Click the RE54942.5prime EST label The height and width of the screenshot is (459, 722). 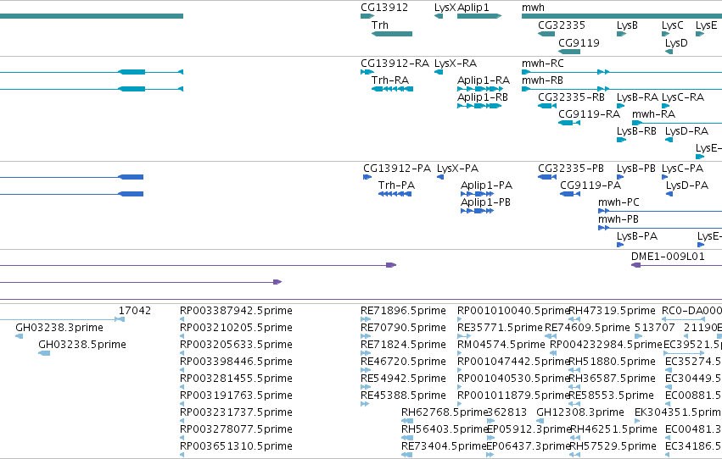(x=403, y=379)
